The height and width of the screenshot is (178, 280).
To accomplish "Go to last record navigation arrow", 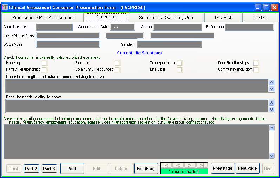I will pyautogui.click(x=201, y=165).
